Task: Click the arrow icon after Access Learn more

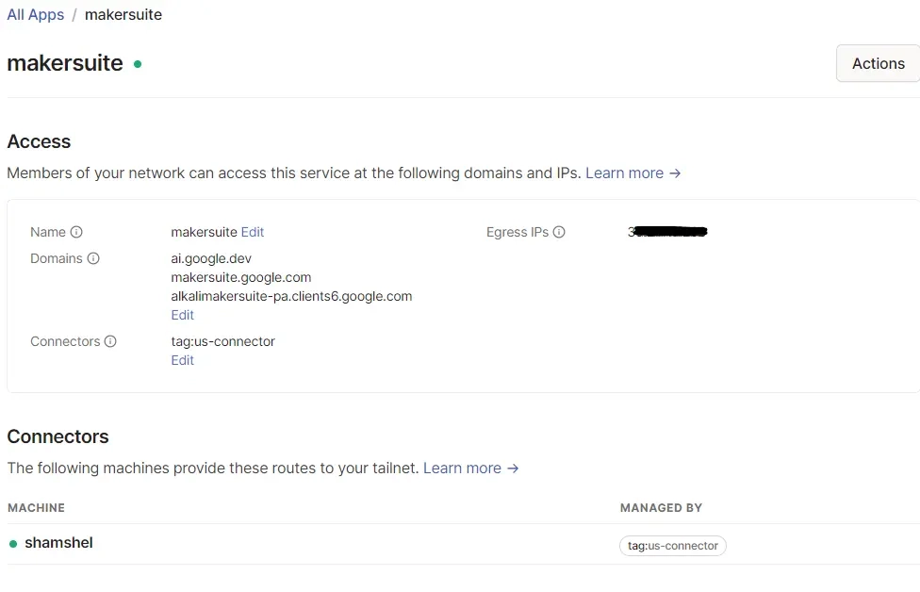Action: (x=674, y=173)
